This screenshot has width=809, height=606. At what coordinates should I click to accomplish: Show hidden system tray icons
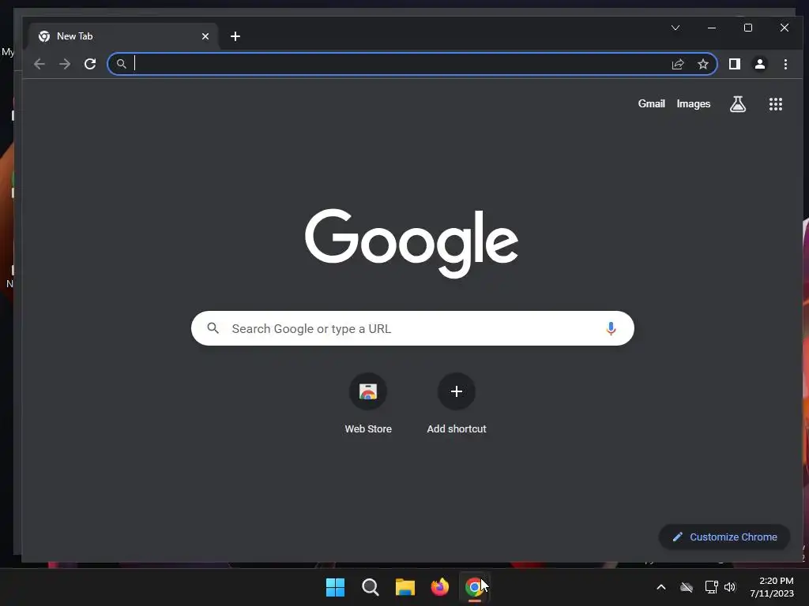pos(661,587)
